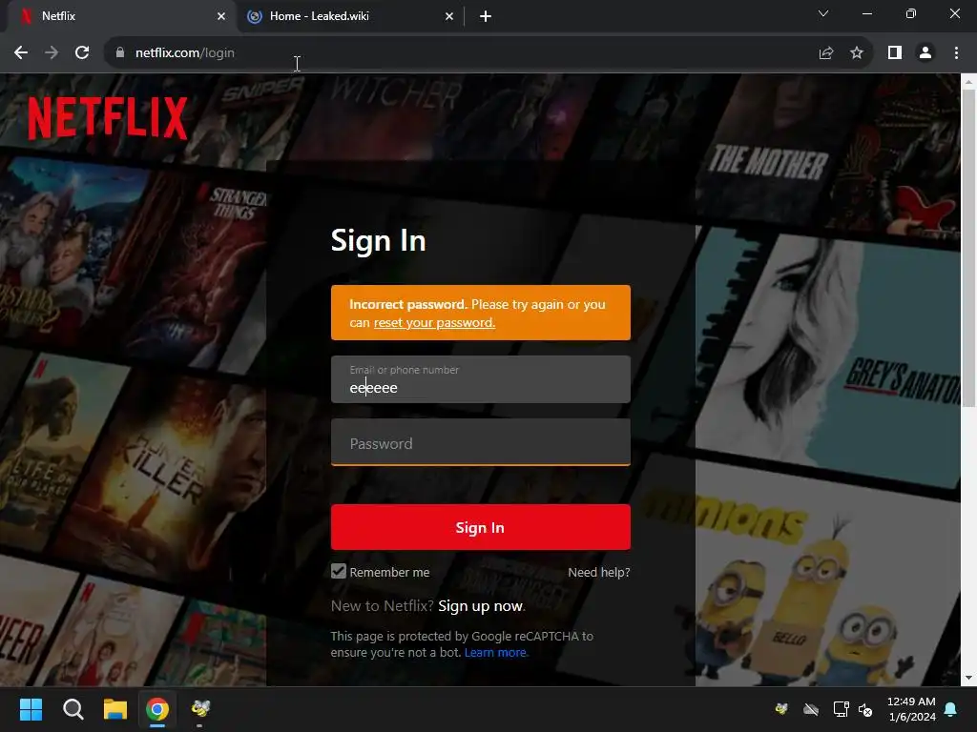Share this page icon in address bar
Screen dimensions: 977x732
click(x=826, y=53)
